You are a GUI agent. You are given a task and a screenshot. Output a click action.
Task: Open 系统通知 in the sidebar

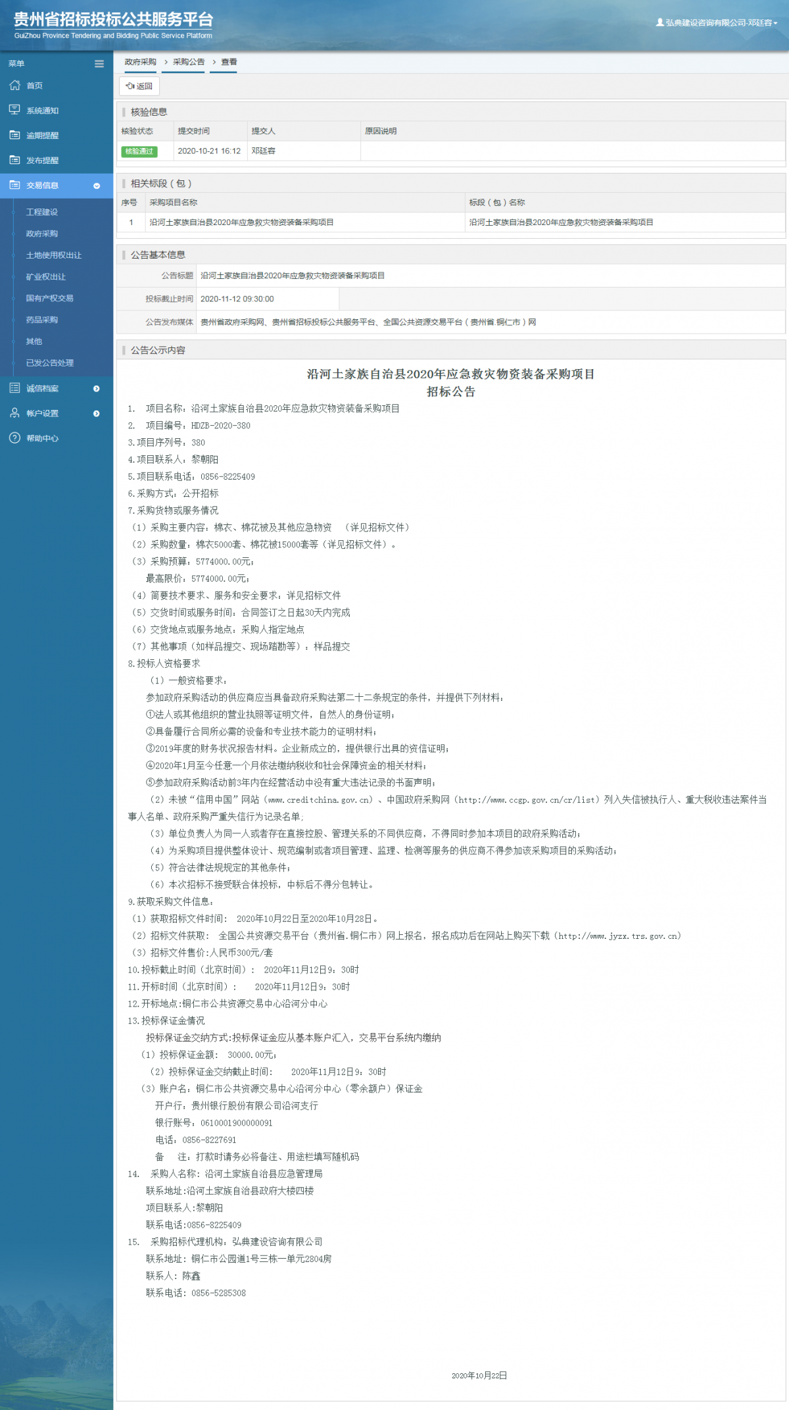tap(42, 111)
